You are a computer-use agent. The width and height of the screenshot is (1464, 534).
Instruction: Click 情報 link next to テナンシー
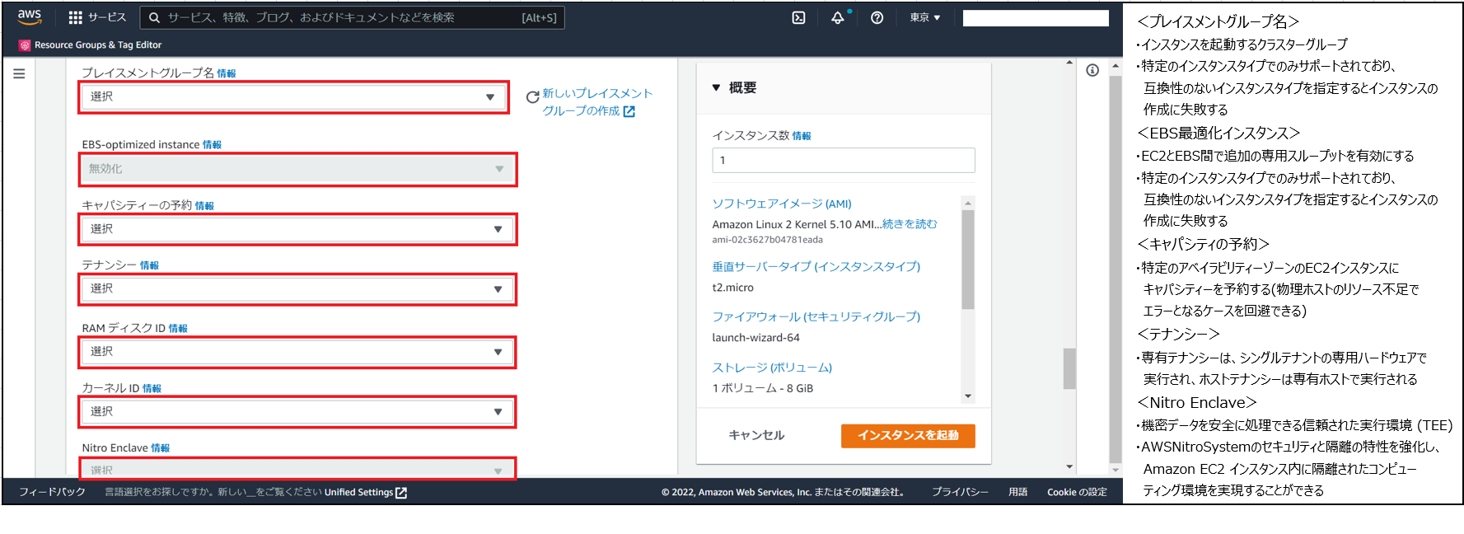[149, 265]
